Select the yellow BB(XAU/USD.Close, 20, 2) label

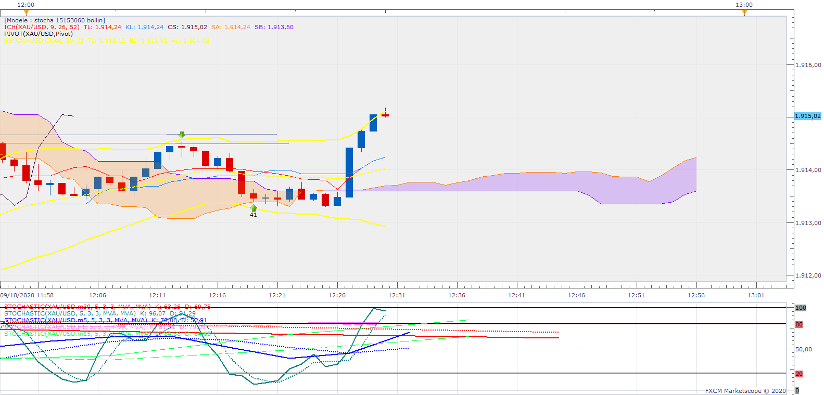[x=44, y=41]
